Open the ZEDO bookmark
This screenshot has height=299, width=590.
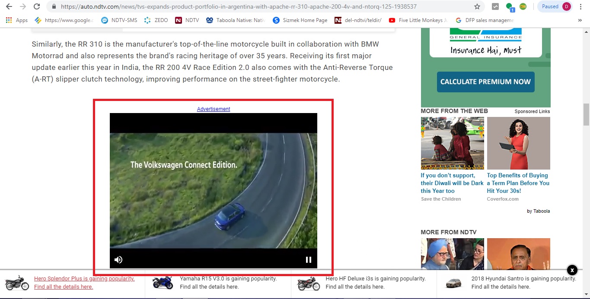[156, 20]
